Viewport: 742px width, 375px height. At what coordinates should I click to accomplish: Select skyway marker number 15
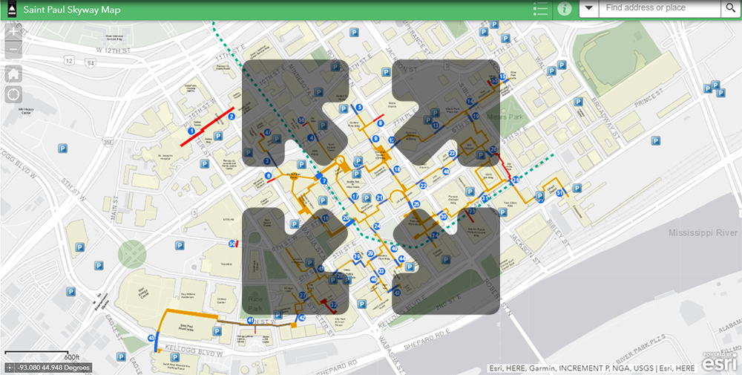[x=502, y=76]
